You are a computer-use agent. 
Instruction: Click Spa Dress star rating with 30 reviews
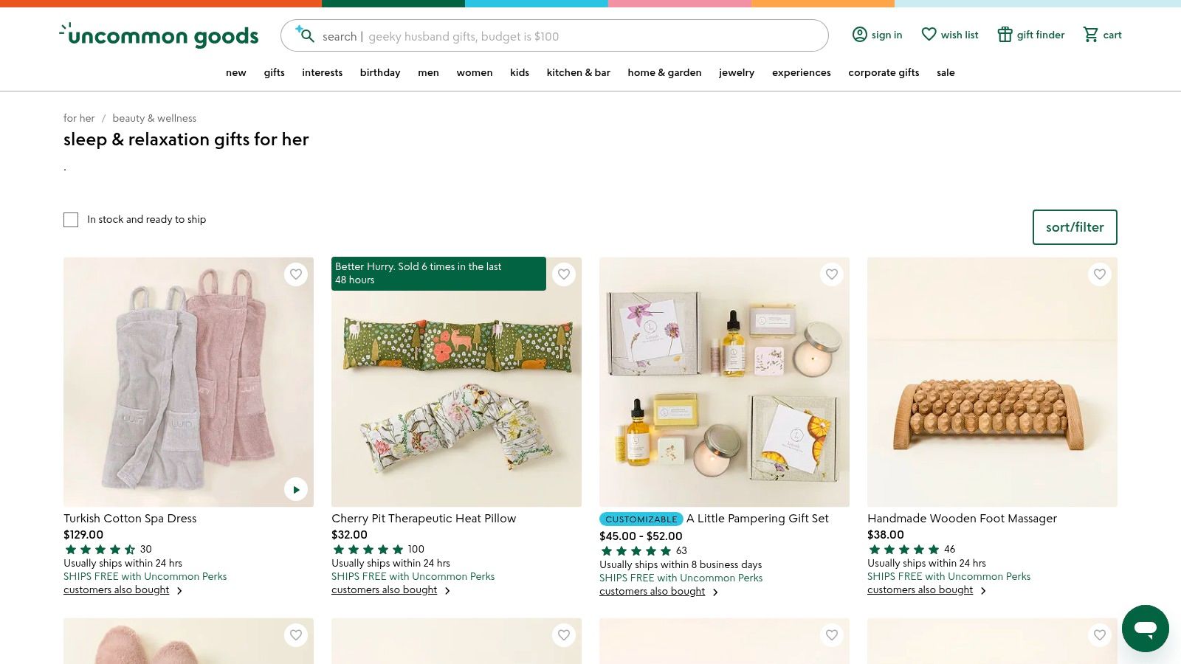pos(108,550)
